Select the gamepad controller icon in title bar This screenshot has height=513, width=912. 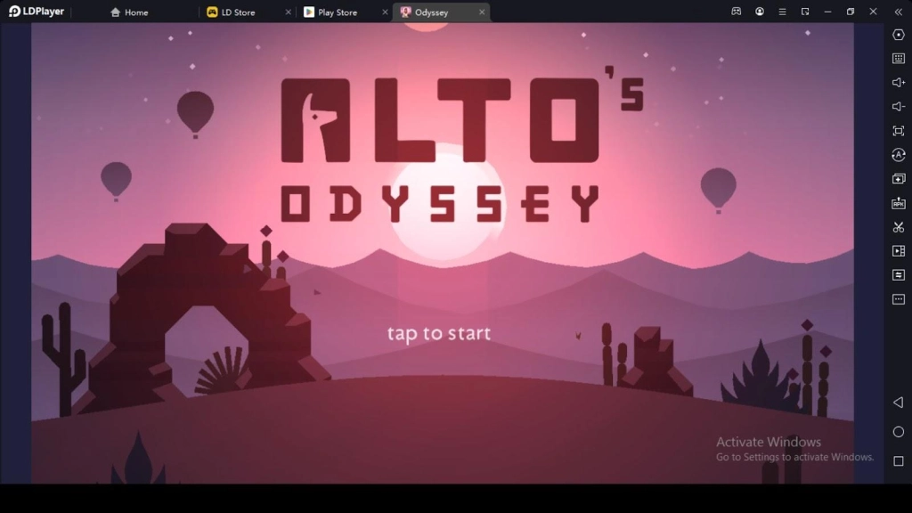coord(736,12)
